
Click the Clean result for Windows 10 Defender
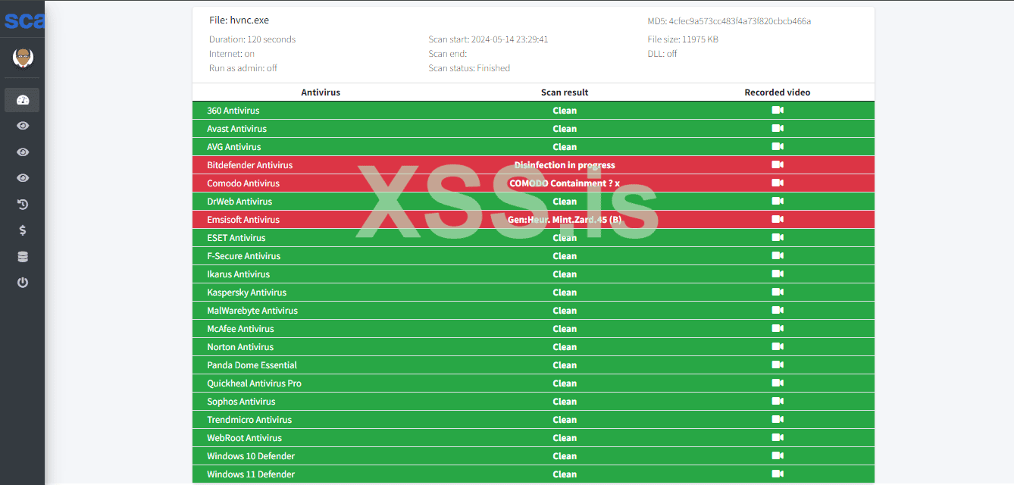point(565,456)
